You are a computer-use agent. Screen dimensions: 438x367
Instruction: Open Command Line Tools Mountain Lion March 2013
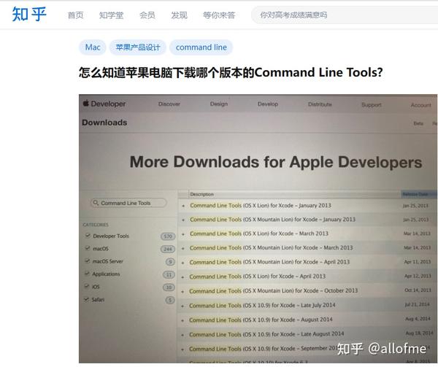pyautogui.click(x=272, y=247)
